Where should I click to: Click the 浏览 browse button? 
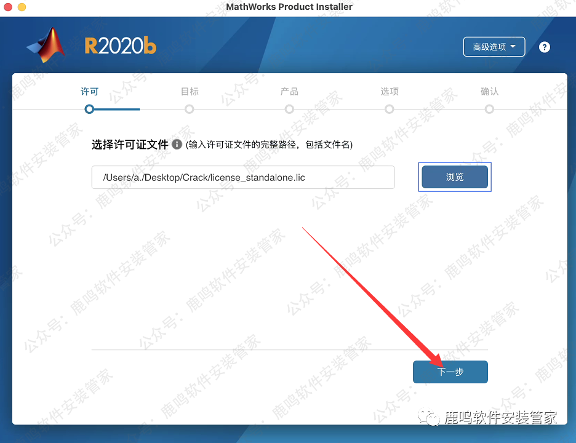[454, 177]
